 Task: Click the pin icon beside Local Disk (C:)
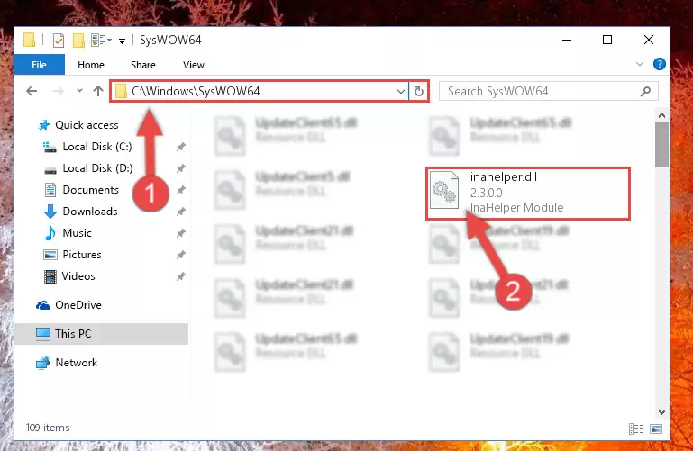click(181, 147)
